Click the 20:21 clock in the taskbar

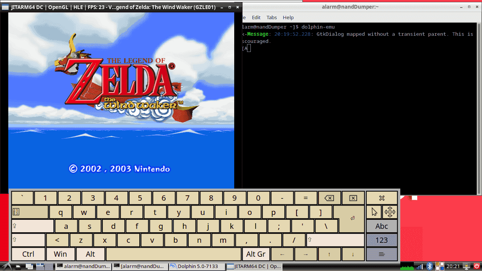(x=453, y=266)
